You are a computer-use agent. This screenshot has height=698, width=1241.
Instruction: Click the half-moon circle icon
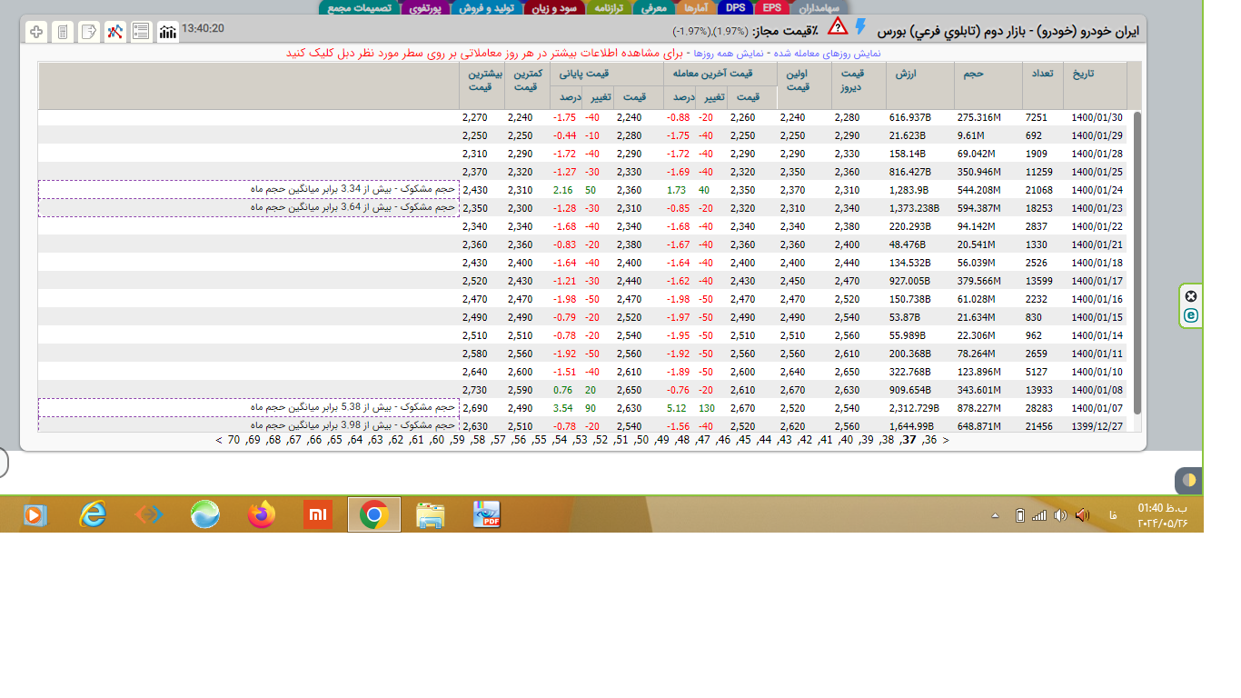coord(1188,480)
